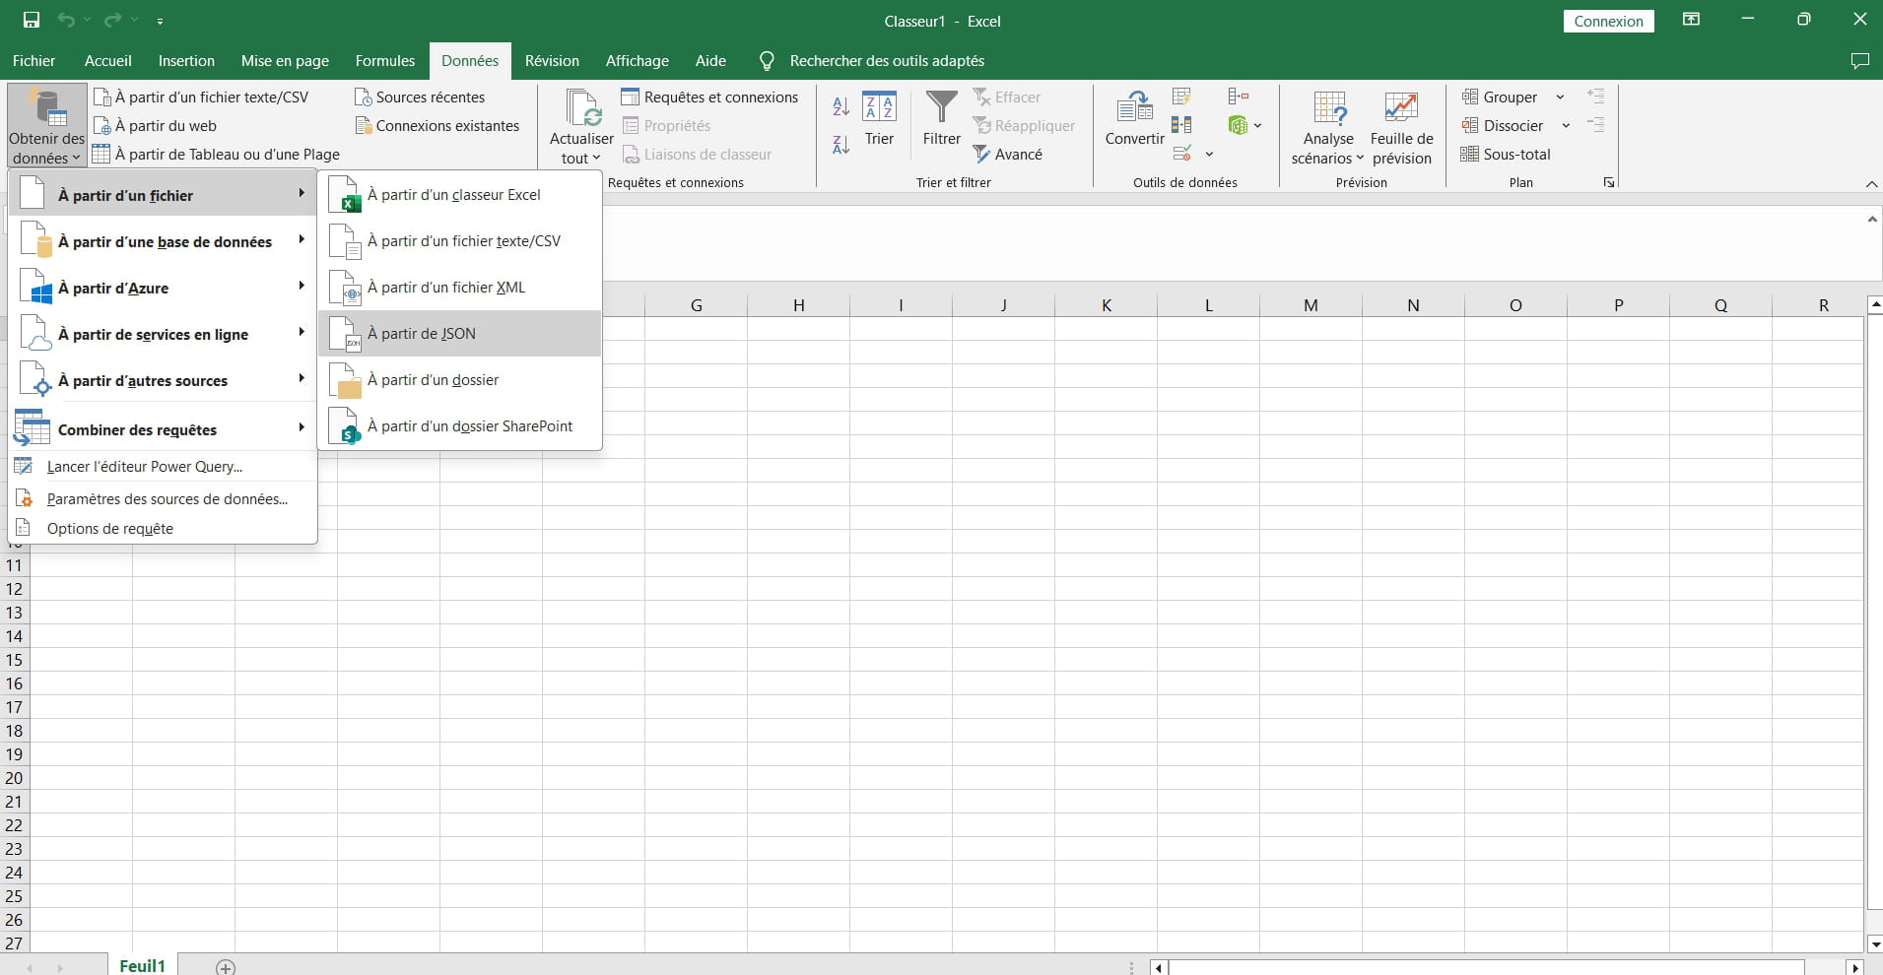Open ribbon display options icon
The image size is (1883, 975).
[x=1692, y=20]
